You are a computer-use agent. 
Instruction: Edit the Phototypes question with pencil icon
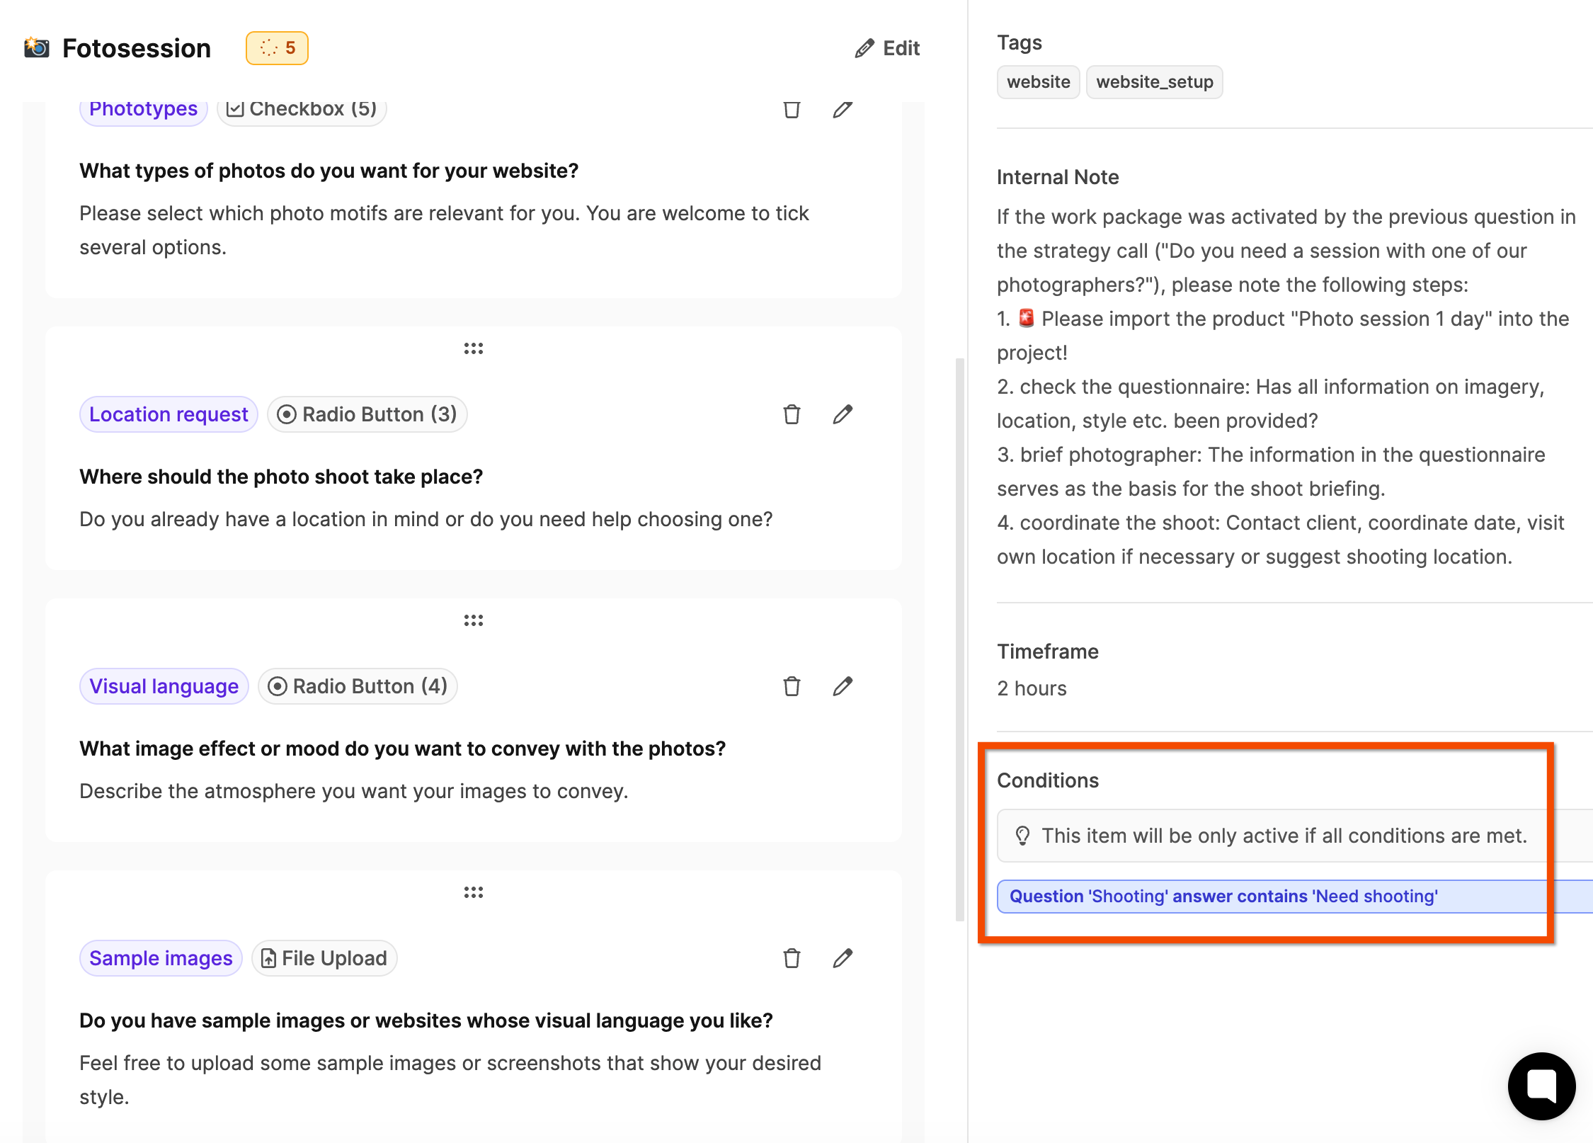[843, 110]
